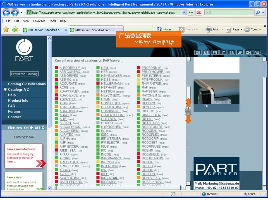Expand the Page menu dropdown arrow

(241, 29)
